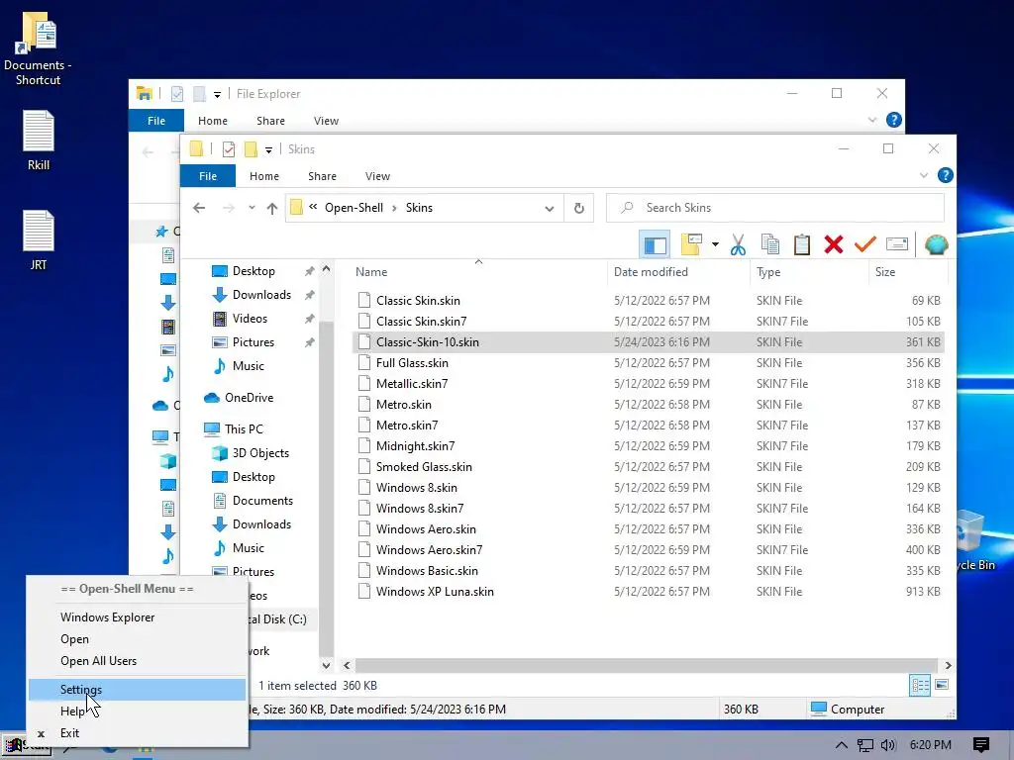The image size is (1014, 760).
Task: Open recent locations dropdown arrow
Action: coord(252,208)
